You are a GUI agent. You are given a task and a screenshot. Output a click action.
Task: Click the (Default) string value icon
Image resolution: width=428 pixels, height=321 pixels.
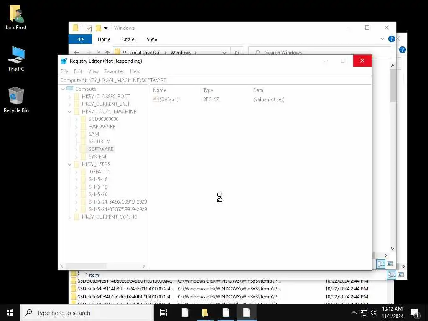pyautogui.click(x=156, y=99)
